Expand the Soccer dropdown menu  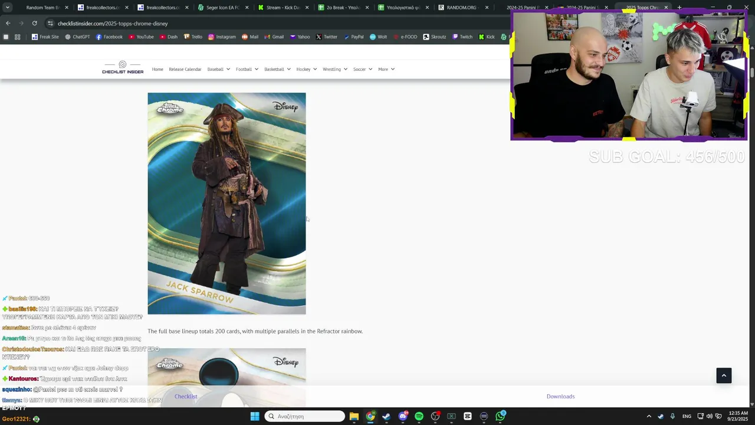pyautogui.click(x=363, y=69)
